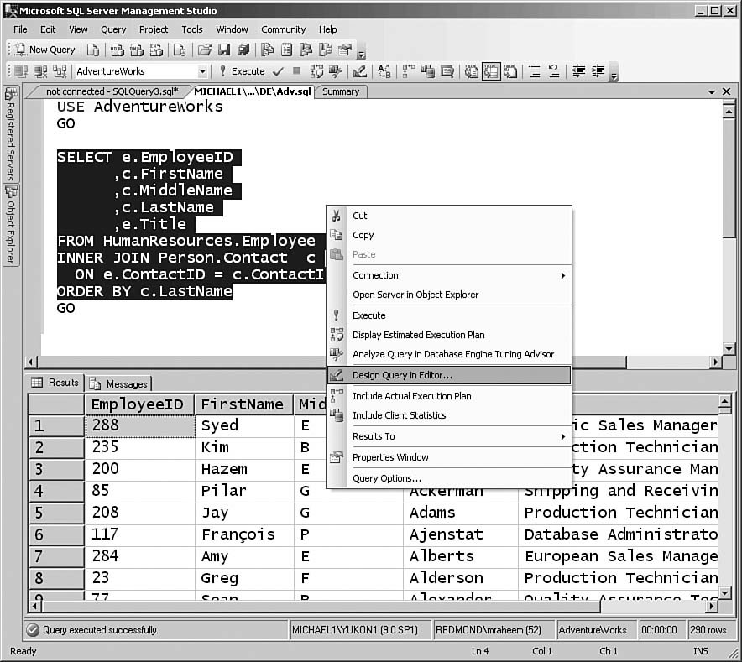The image size is (742, 662).
Task: Switch output to Results to Text
Action: (472, 71)
